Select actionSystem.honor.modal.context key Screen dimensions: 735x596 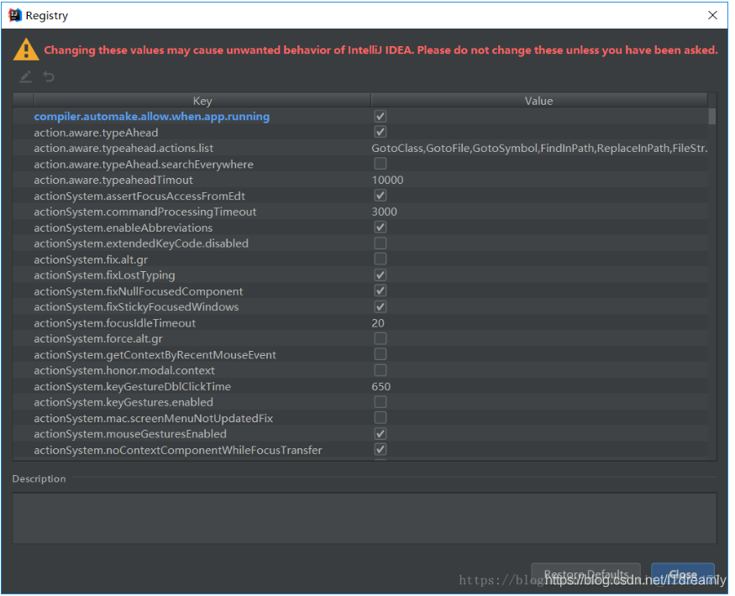(x=124, y=371)
